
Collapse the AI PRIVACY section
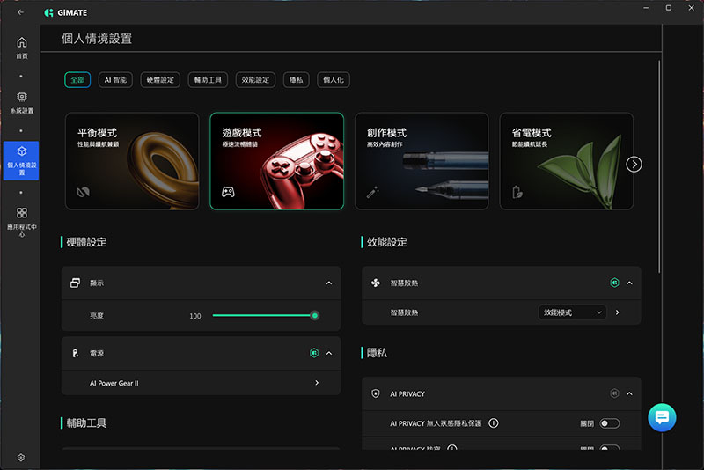(x=629, y=394)
